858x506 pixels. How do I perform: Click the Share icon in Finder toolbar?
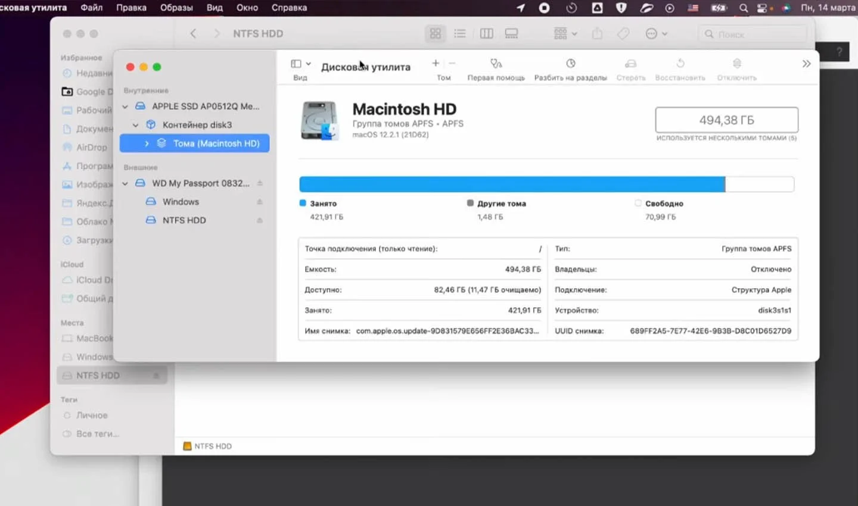point(597,34)
